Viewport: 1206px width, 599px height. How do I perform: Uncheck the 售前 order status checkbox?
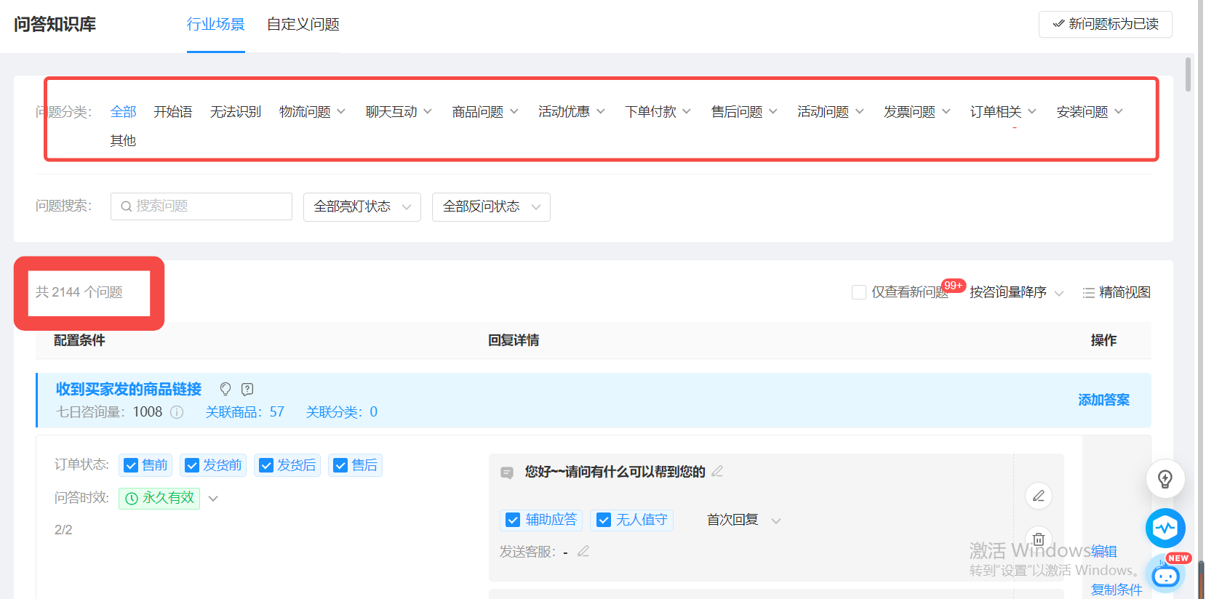[x=131, y=465]
